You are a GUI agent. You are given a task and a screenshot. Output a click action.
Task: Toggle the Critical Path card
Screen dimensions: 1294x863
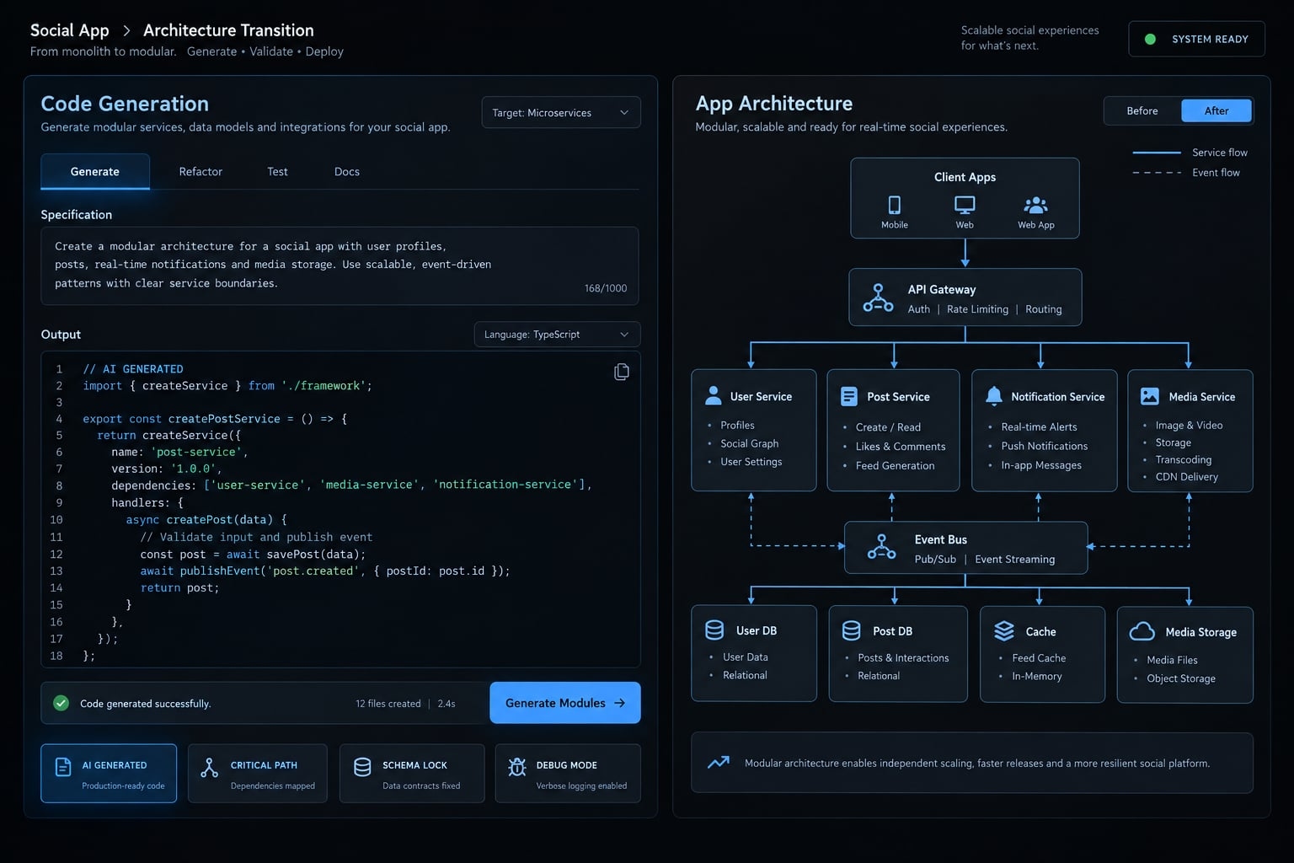[x=258, y=774]
